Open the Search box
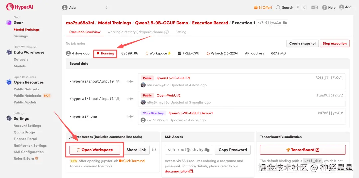This screenshot has height=178, width=359. (291, 8)
